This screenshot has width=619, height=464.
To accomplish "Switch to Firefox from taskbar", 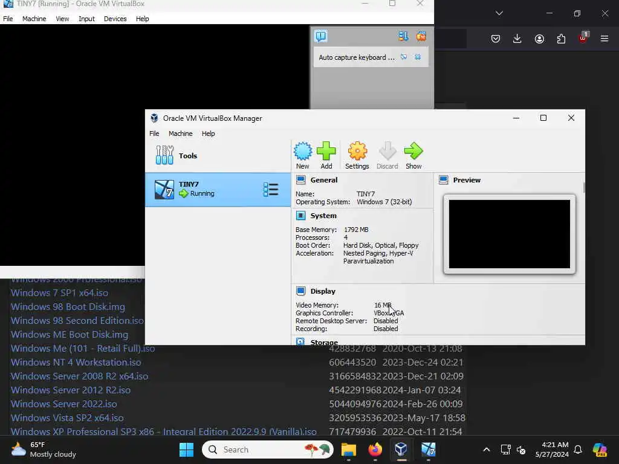I will pos(375,449).
